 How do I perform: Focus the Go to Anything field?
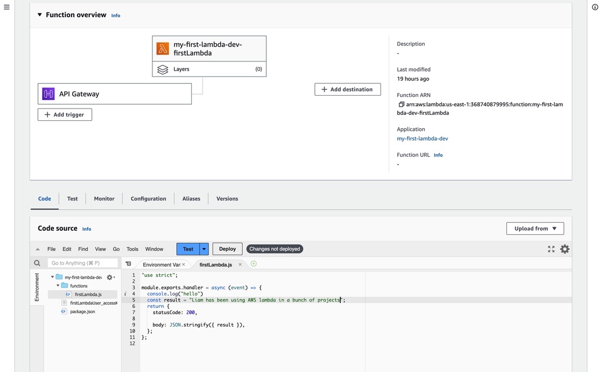tap(83, 263)
